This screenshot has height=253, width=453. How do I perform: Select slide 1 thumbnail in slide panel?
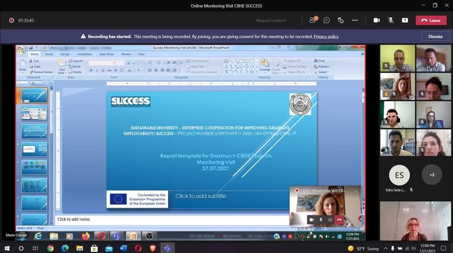tap(34, 95)
